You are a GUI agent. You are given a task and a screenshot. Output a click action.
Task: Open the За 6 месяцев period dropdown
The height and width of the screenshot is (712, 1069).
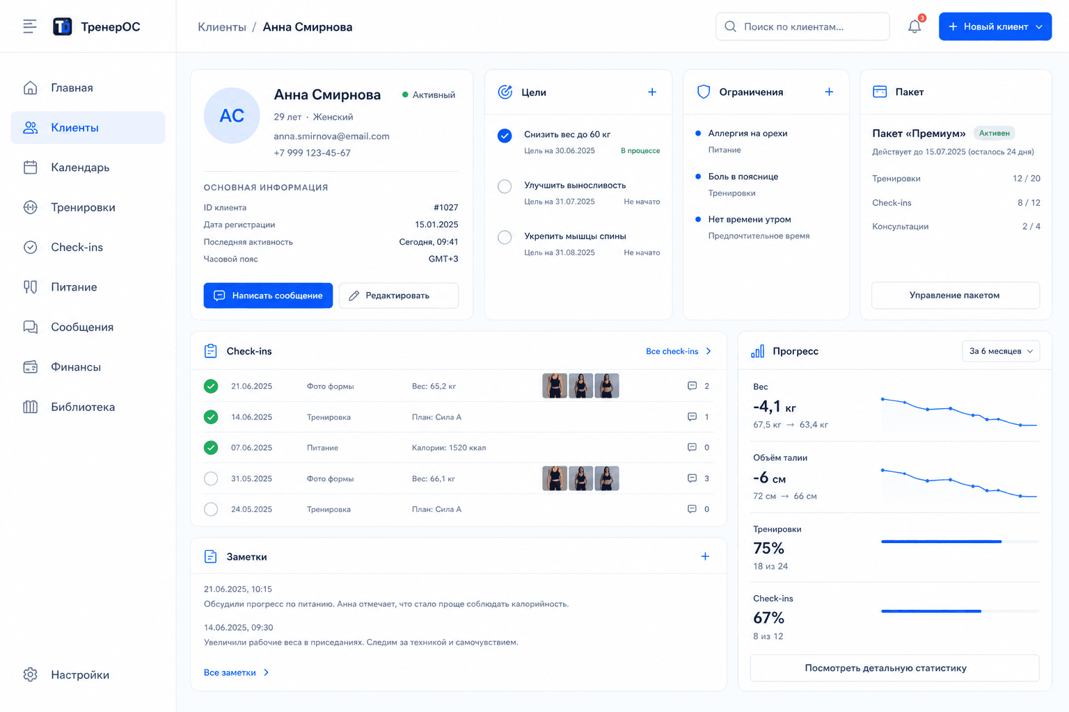coord(1001,351)
